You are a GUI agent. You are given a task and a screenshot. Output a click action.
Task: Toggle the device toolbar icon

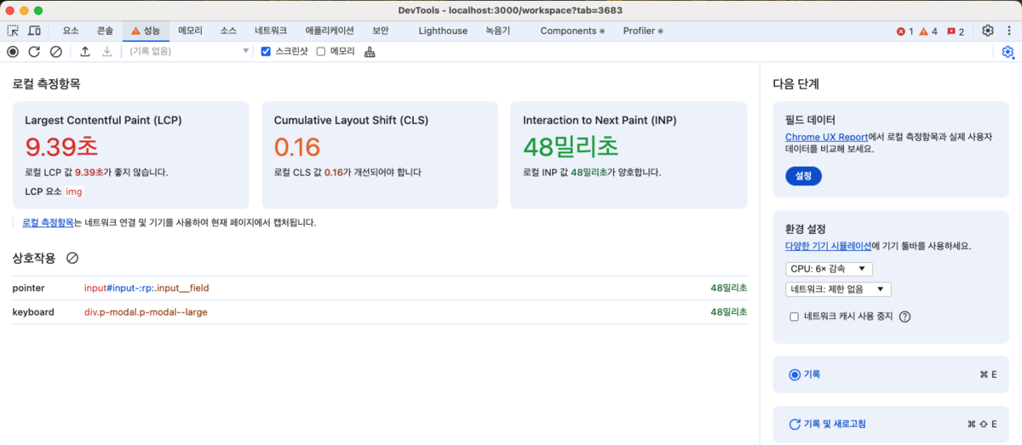click(35, 31)
